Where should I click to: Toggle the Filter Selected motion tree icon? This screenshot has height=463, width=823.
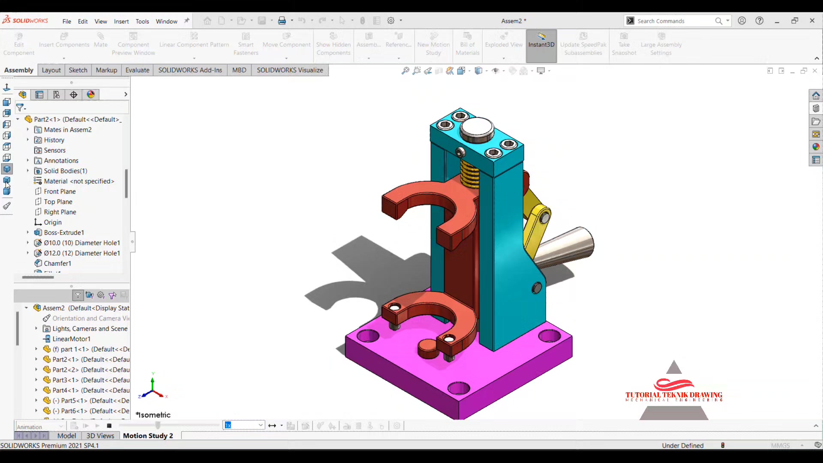click(x=112, y=295)
